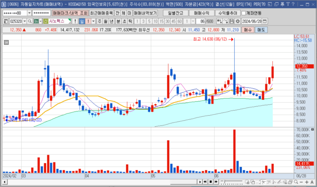The width and height of the screenshot is (317, 187).
Task: Click the rewind double-arrow button
Action: (205, 182)
